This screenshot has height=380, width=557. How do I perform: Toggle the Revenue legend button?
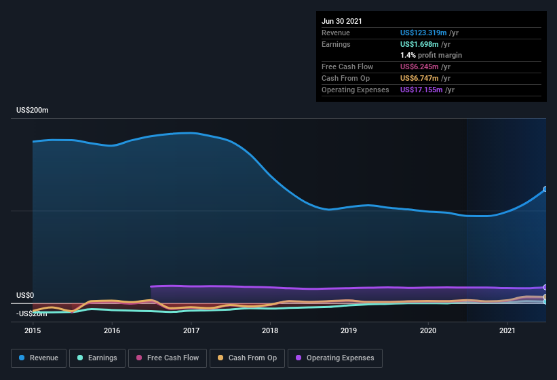click(39, 358)
